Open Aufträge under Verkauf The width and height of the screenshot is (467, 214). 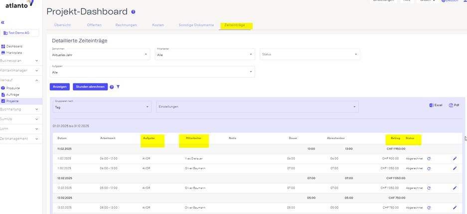click(x=12, y=94)
